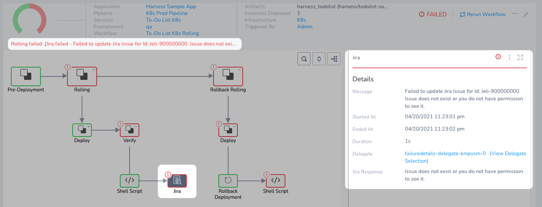Image resolution: width=542 pixels, height=207 pixels.
Task: Collapse the Rollback Rolling node minus sign
Action: [x=239, y=70]
